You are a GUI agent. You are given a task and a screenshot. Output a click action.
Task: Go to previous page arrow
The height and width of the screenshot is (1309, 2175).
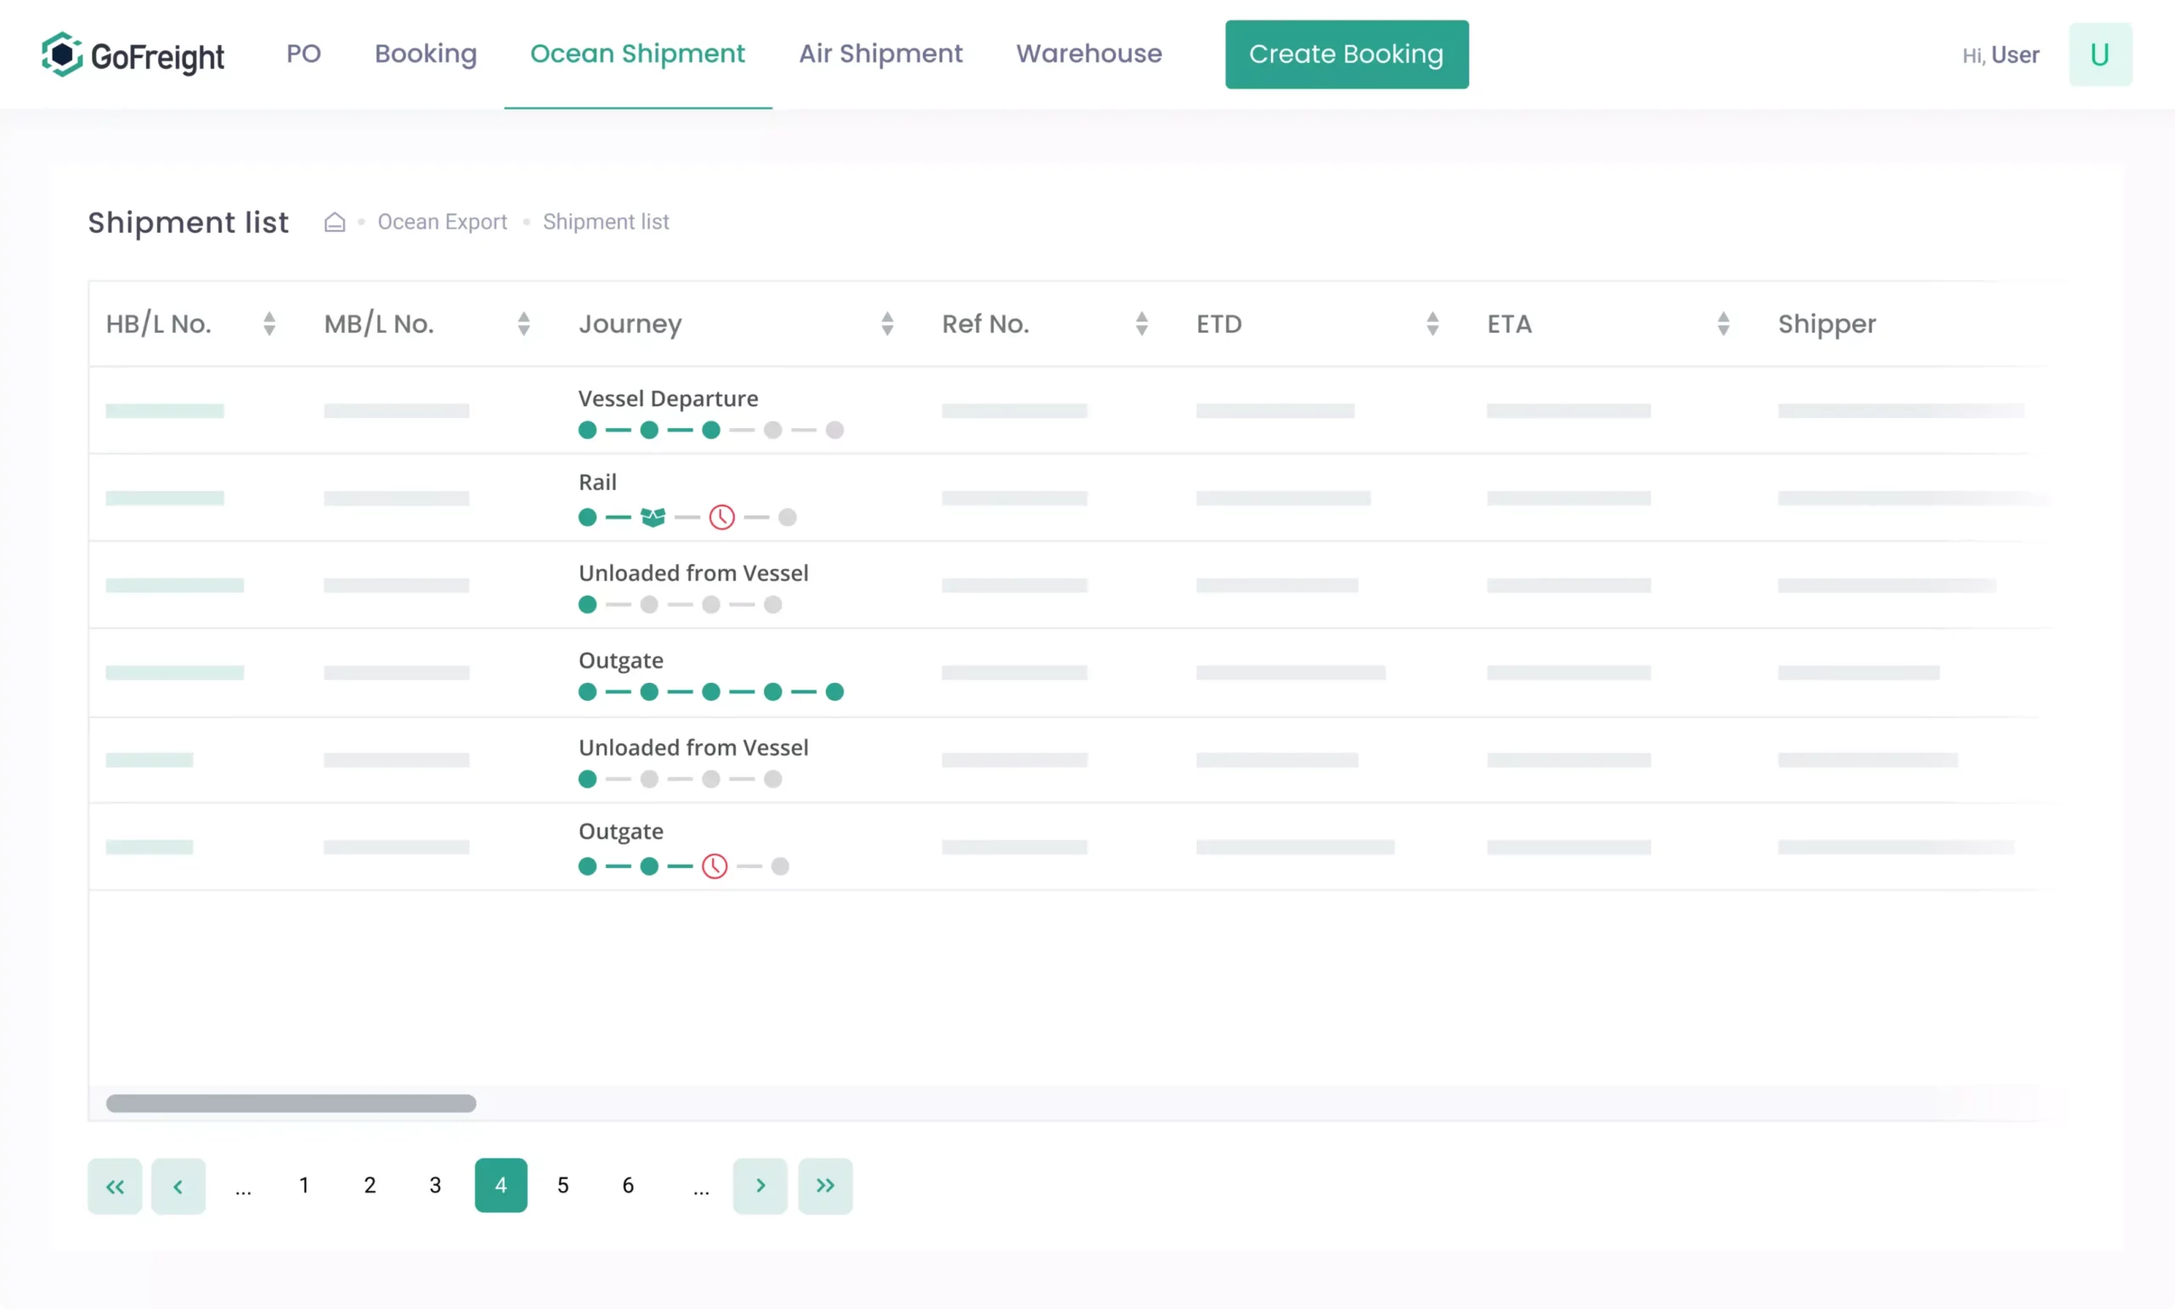click(x=178, y=1186)
